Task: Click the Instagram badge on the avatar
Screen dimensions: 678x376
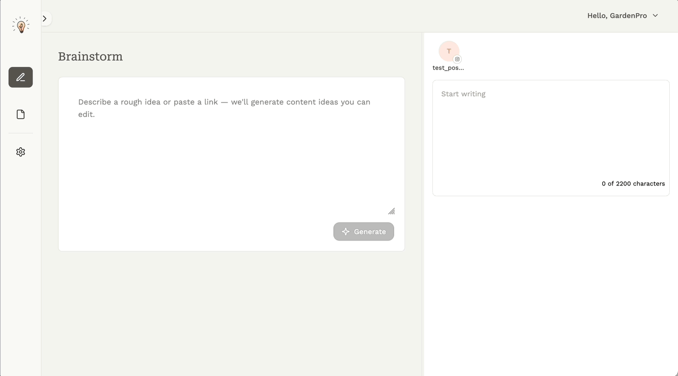Action: [457, 59]
